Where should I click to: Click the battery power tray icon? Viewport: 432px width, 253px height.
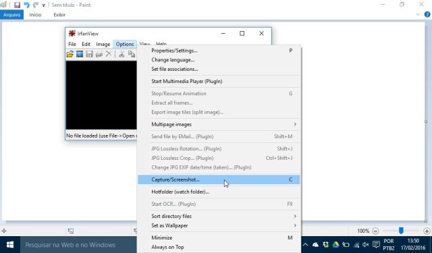tap(346, 244)
